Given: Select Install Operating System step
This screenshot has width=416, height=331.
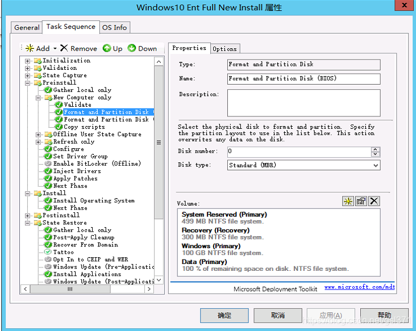Looking at the screenshot, I should click(x=94, y=200).
